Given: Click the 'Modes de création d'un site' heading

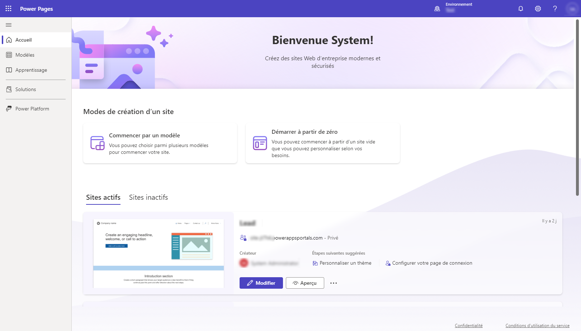Looking at the screenshot, I should click(128, 112).
